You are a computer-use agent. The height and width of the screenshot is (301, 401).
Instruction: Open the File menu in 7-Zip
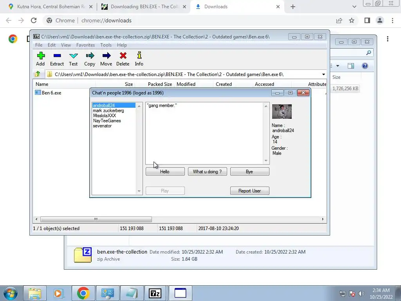coord(39,45)
